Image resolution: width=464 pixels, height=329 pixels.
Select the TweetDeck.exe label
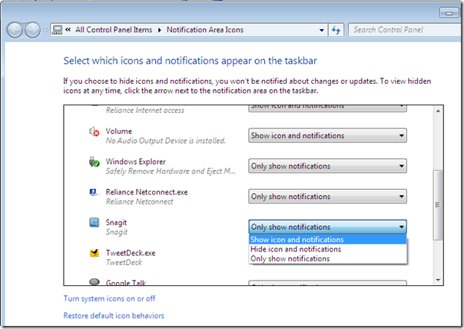click(131, 253)
